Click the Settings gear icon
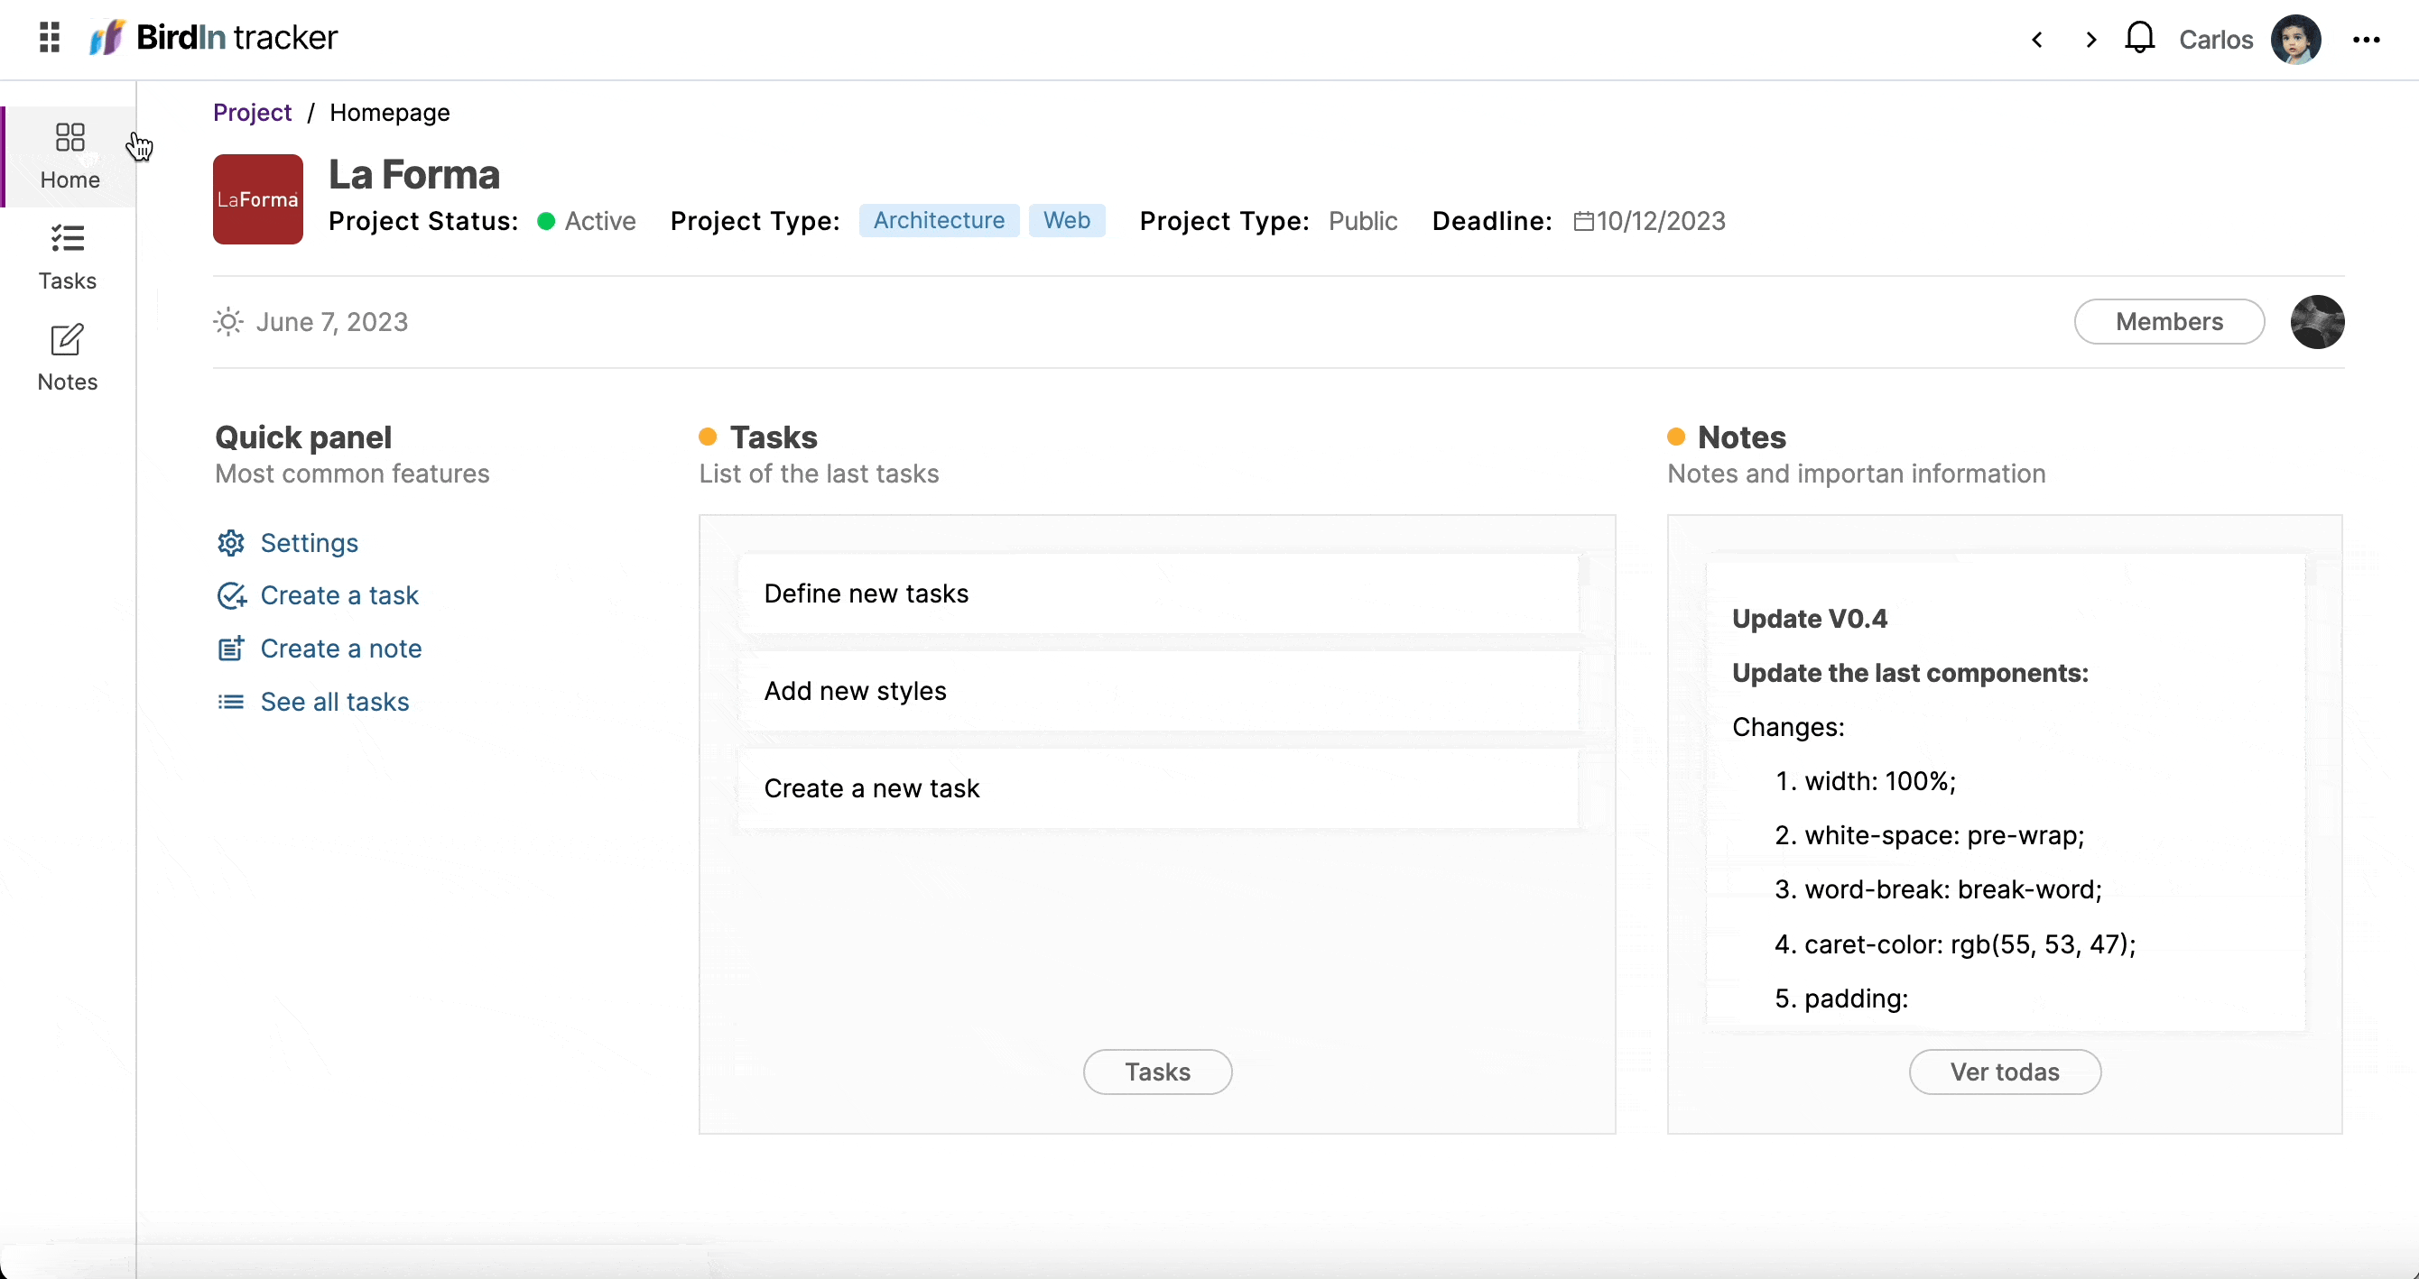The width and height of the screenshot is (2419, 1279). click(231, 543)
